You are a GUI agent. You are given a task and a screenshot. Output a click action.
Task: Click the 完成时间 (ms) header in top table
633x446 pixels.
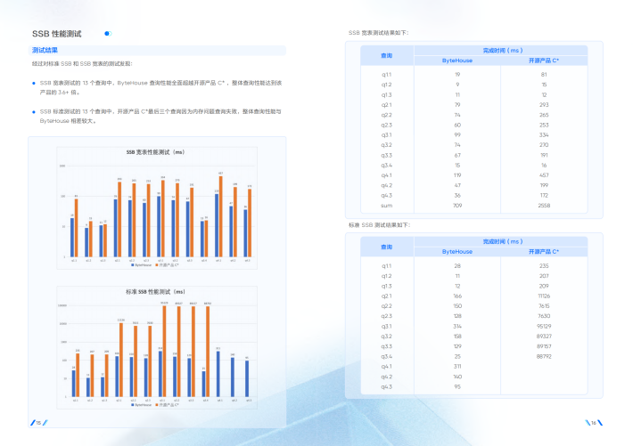tap(502, 51)
